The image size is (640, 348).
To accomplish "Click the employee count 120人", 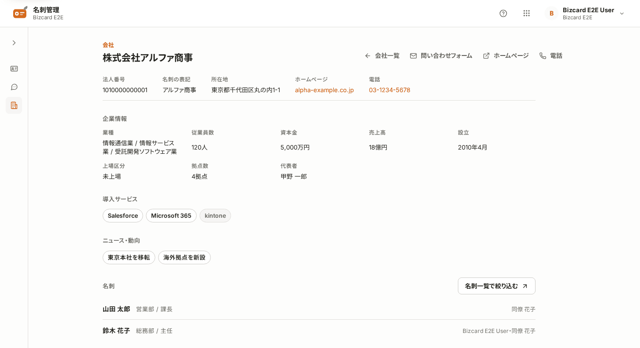I will point(200,147).
